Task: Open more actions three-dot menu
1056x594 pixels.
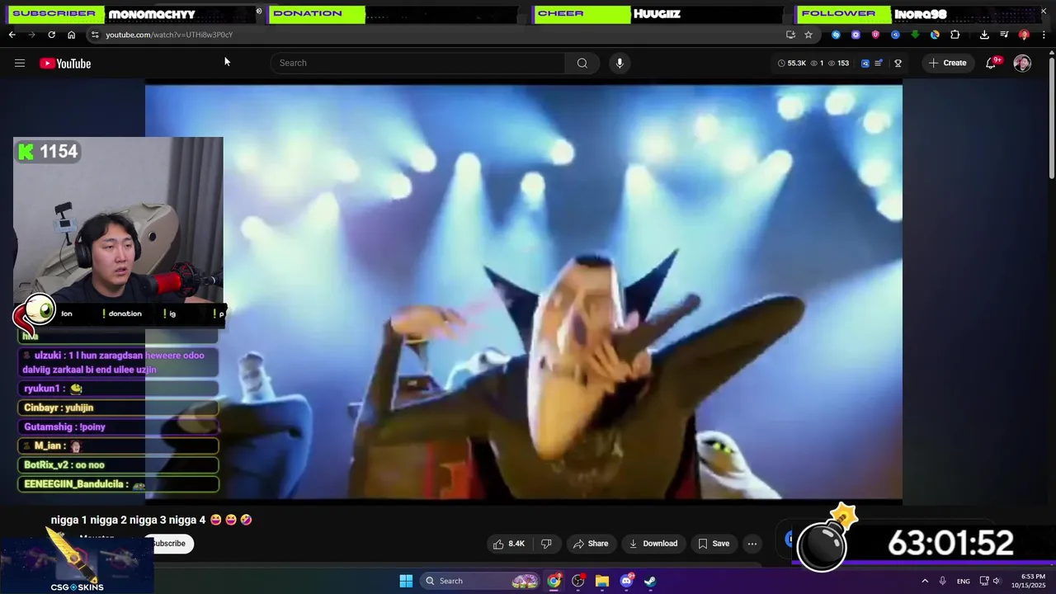Action: 752,544
